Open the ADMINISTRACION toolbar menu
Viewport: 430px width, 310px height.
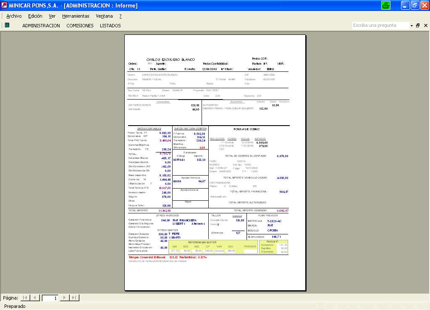[41, 26]
